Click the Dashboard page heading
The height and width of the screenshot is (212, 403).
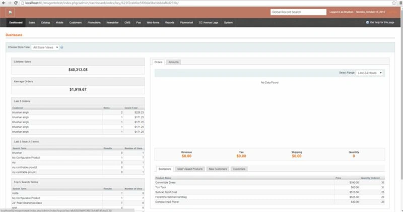(14, 35)
